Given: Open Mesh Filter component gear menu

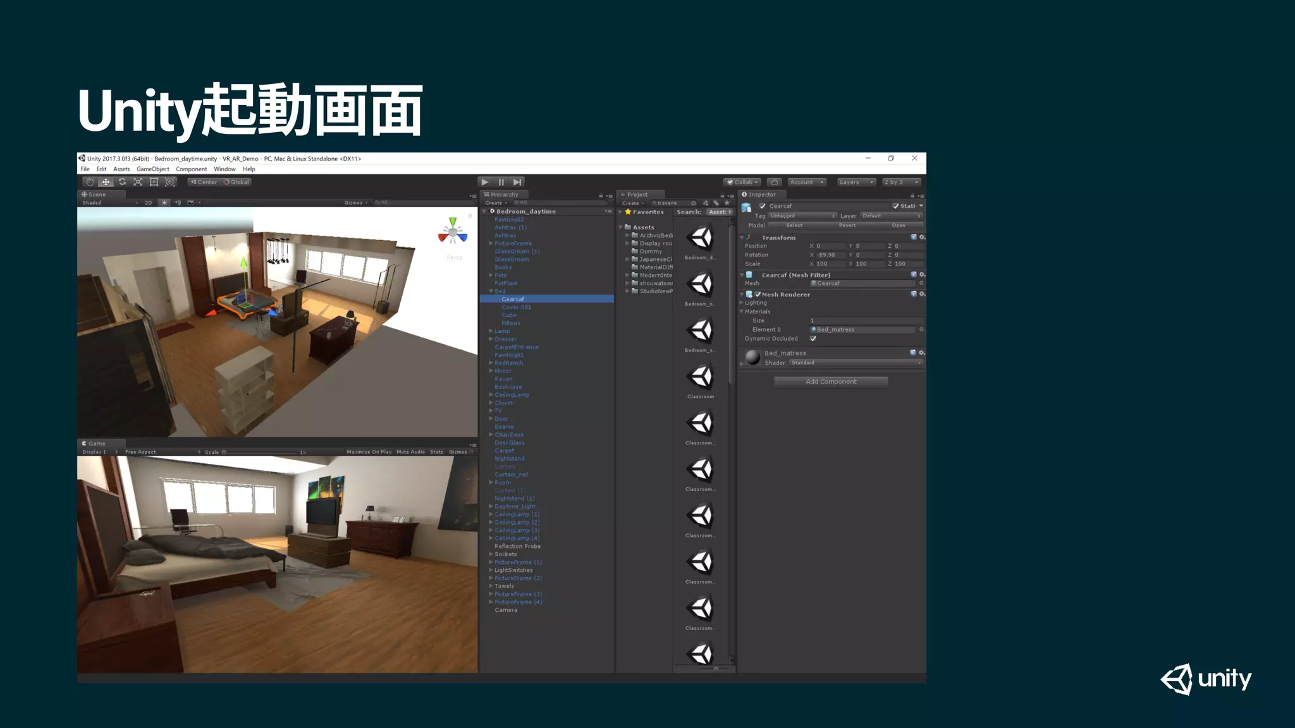Looking at the screenshot, I should (922, 275).
